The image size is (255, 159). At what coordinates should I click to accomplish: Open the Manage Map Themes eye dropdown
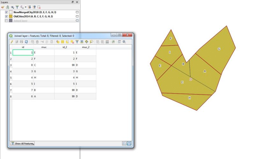coord(12,7)
